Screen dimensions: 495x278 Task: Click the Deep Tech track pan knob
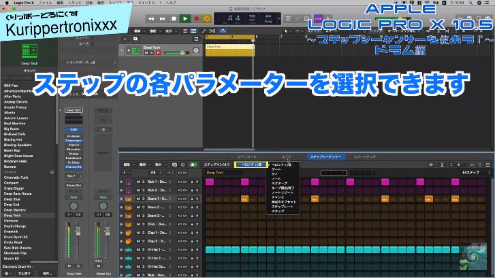click(196, 50)
